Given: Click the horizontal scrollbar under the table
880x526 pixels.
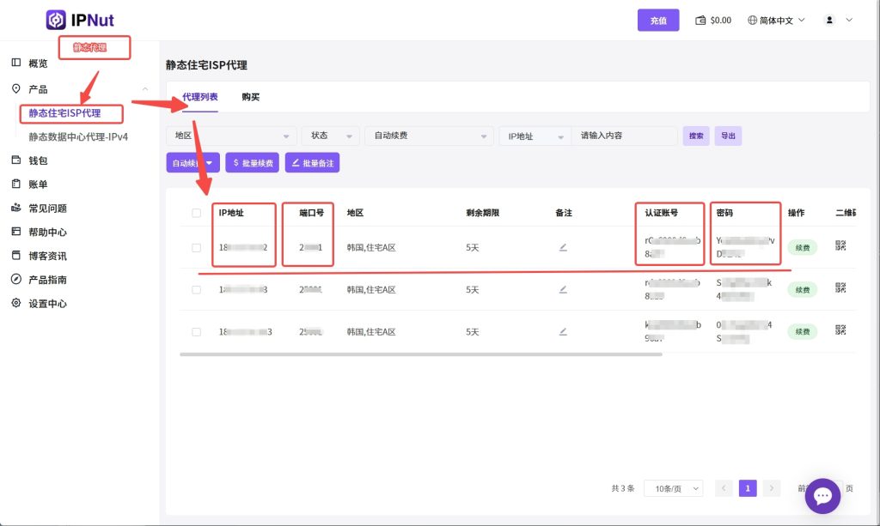Looking at the screenshot, I should point(421,354).
